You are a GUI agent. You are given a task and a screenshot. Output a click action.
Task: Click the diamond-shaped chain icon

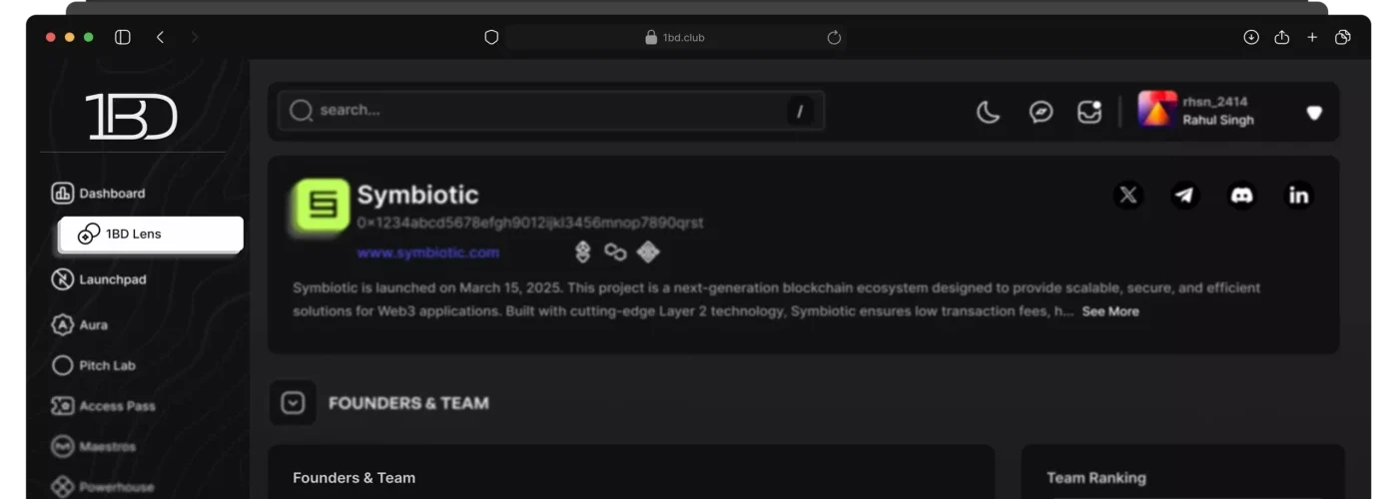[648, 252]
